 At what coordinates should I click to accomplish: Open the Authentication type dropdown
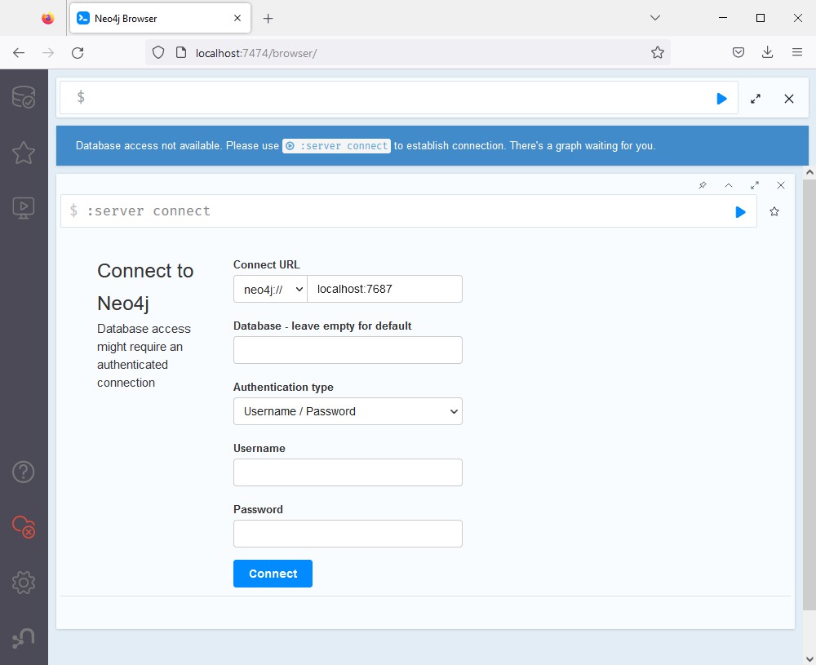pos(348,411)
